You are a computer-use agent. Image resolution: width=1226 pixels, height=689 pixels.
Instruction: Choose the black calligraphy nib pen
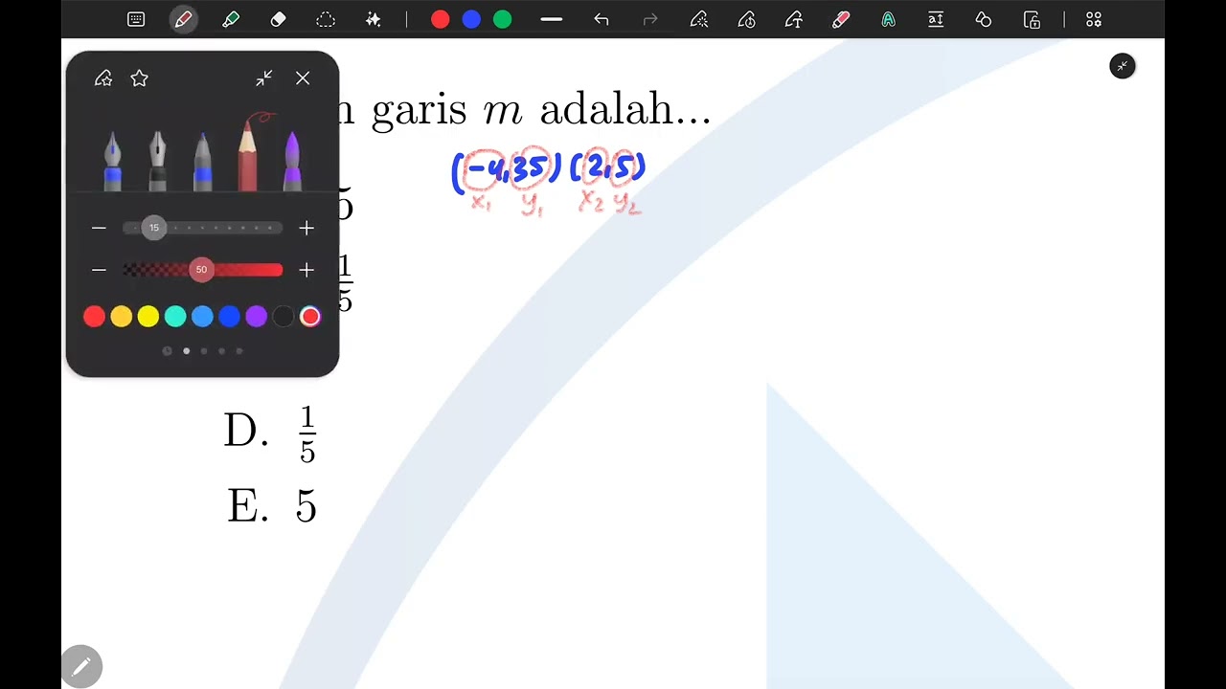point(157,161)
